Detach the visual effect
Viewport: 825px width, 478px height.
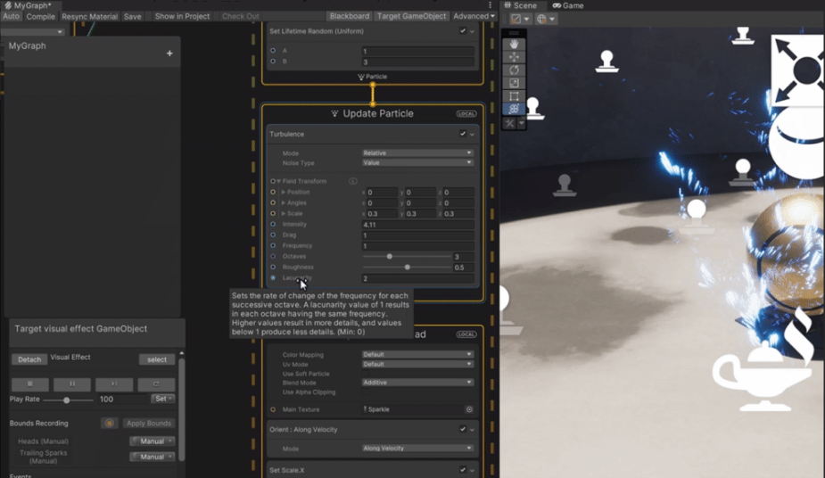(29, 359)
